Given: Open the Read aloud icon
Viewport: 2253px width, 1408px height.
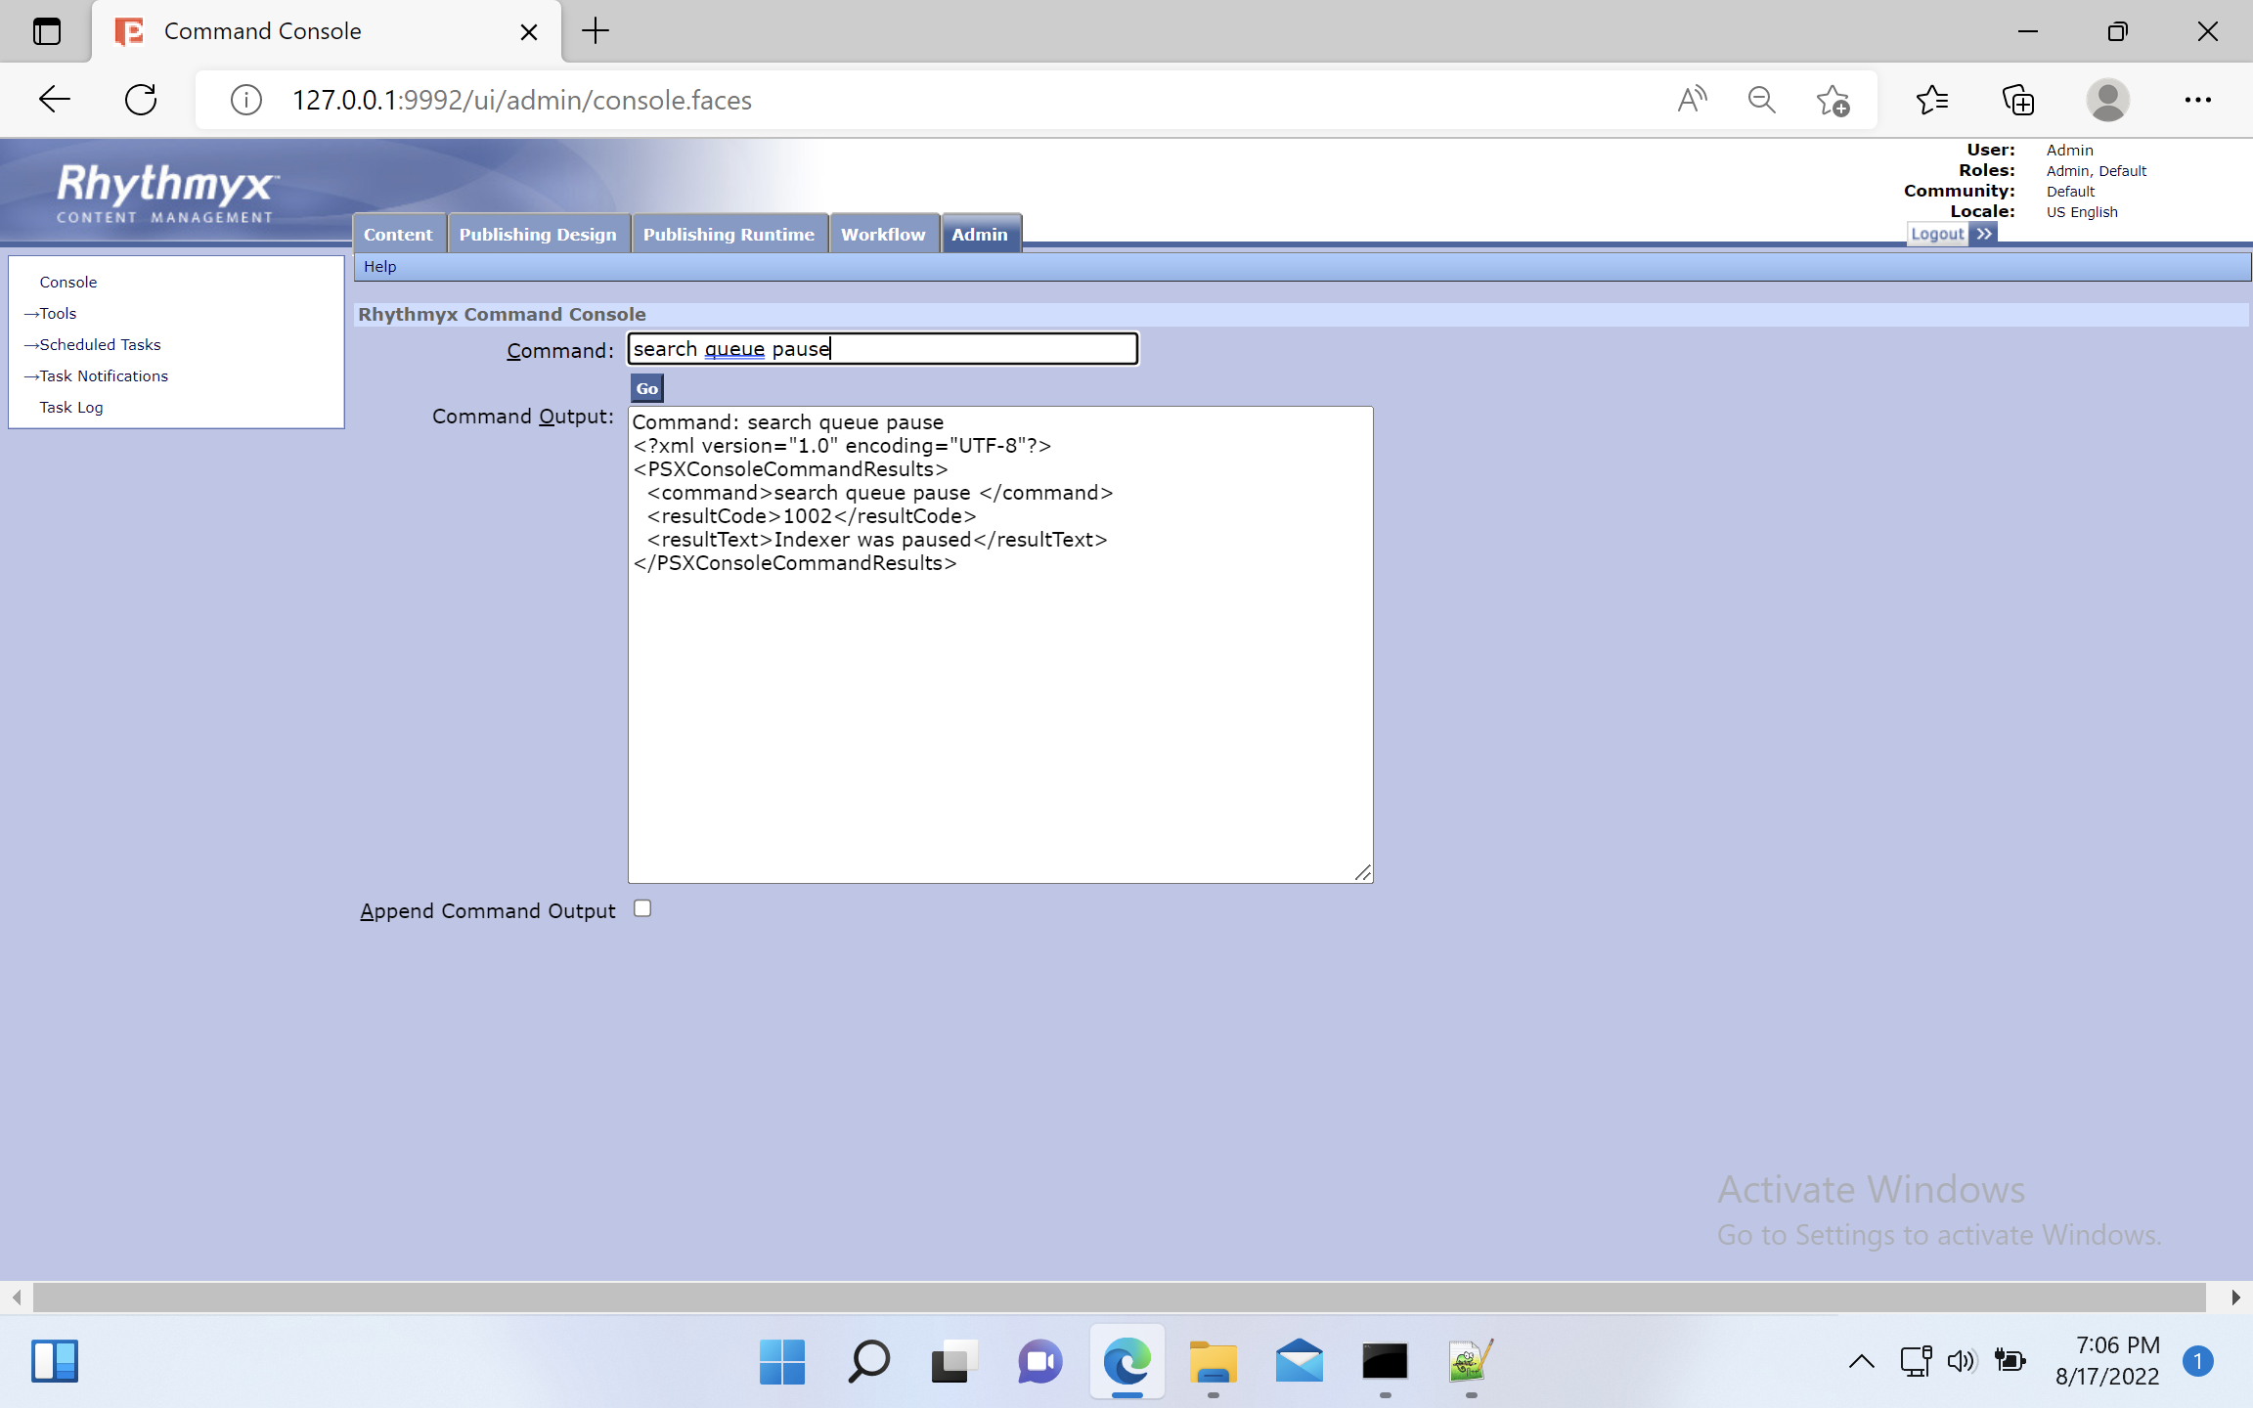Looking at the screenshot, I should pyautogui.click(x=1692, y=100).
